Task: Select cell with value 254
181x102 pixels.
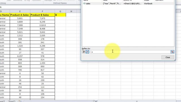Action: click(x=20, y=87)
